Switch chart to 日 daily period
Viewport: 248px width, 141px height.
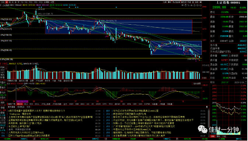coord(7,2)
